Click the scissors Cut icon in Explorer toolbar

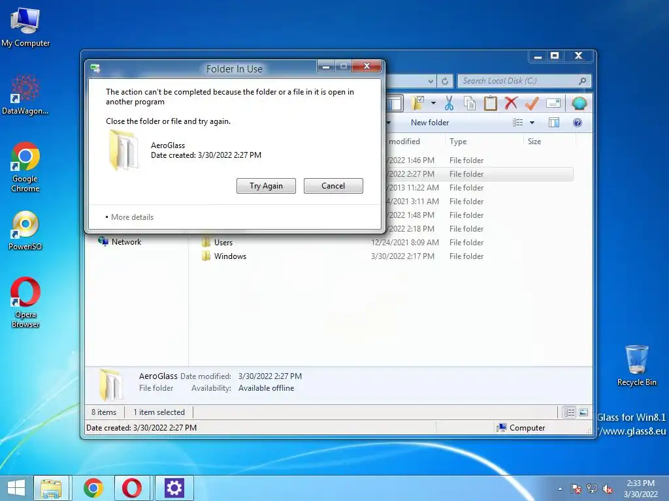click(x=449, y=103)
